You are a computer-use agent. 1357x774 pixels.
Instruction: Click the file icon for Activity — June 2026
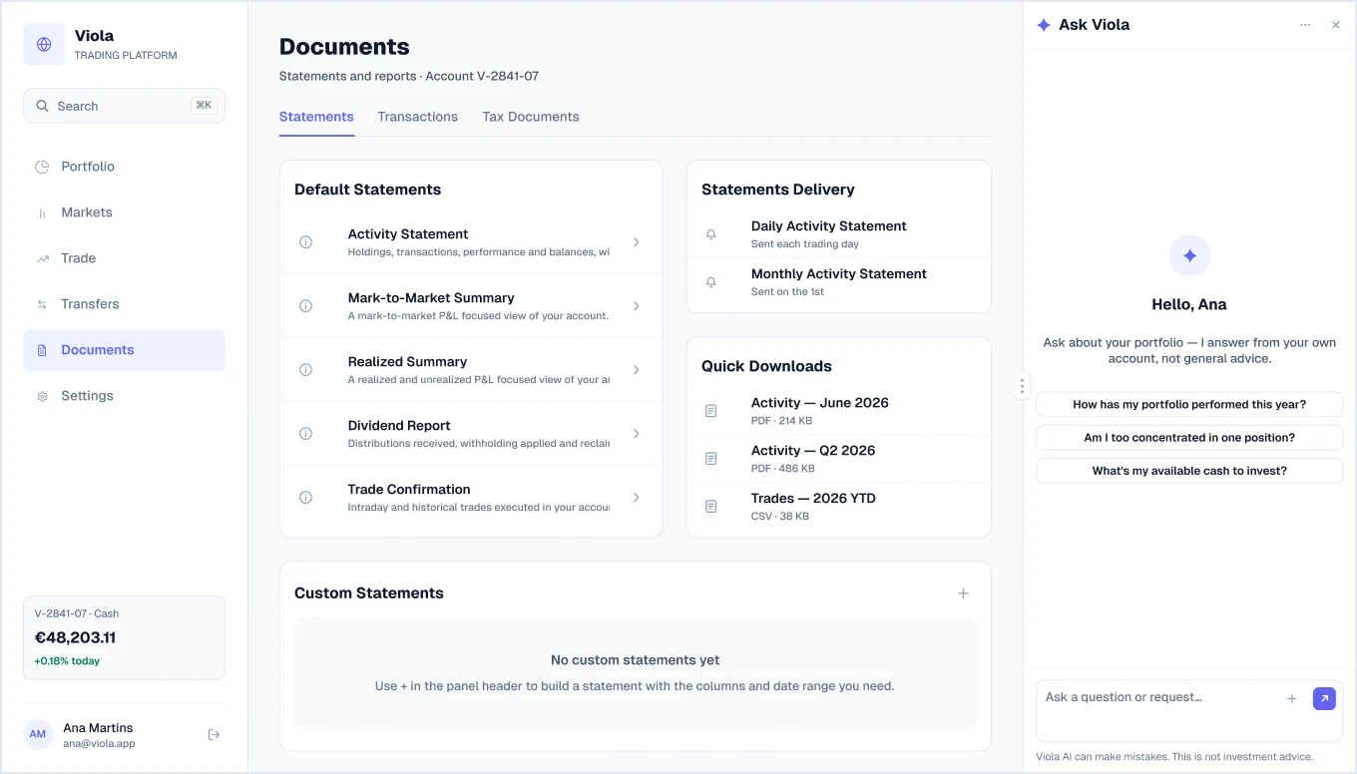point(711,411)
